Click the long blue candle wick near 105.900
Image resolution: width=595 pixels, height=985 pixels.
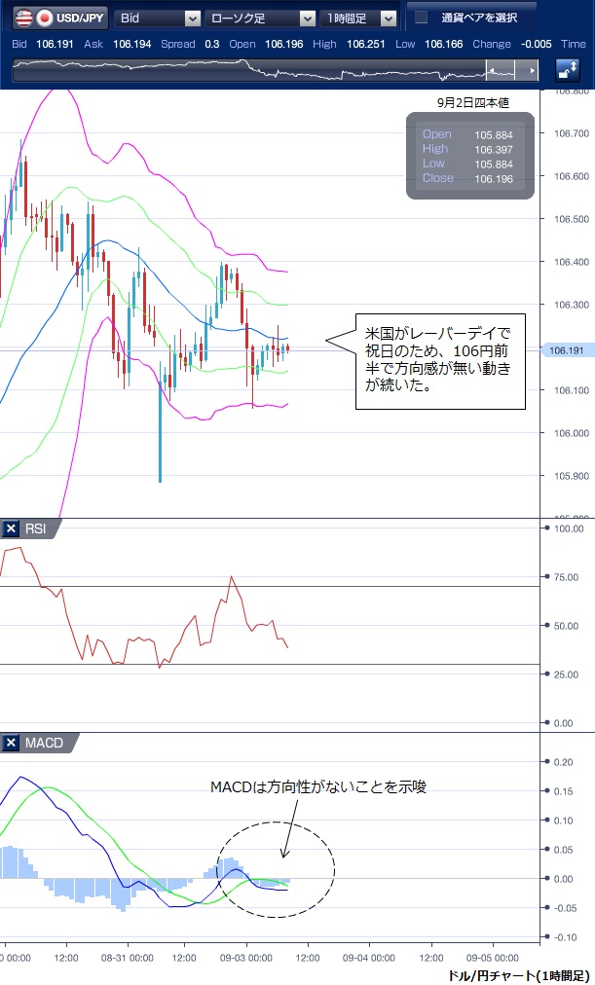point(160,438)
